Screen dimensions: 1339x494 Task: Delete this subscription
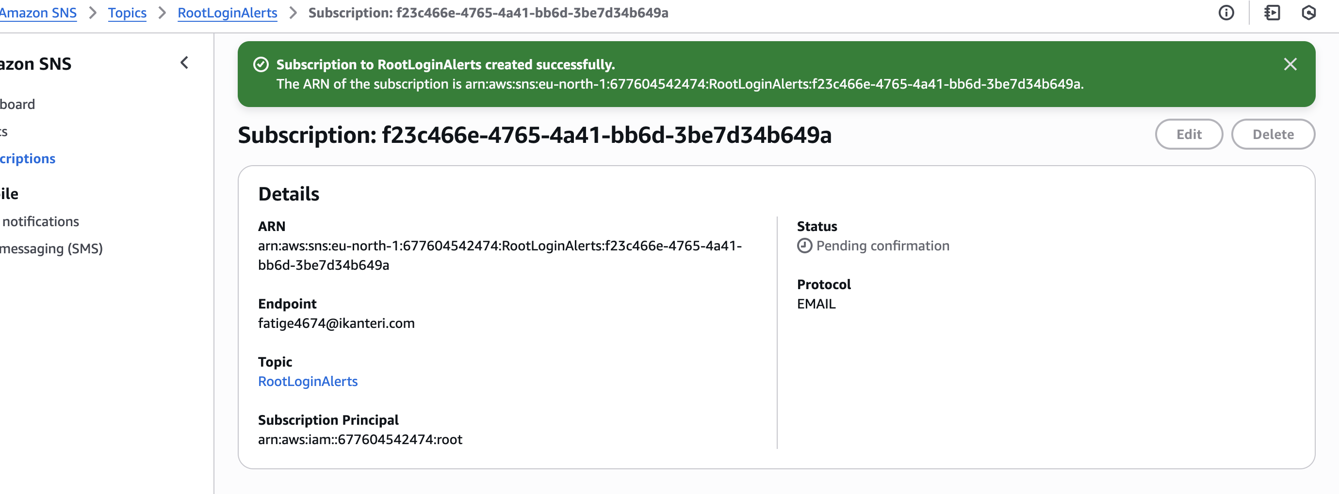coord(1273,135)
